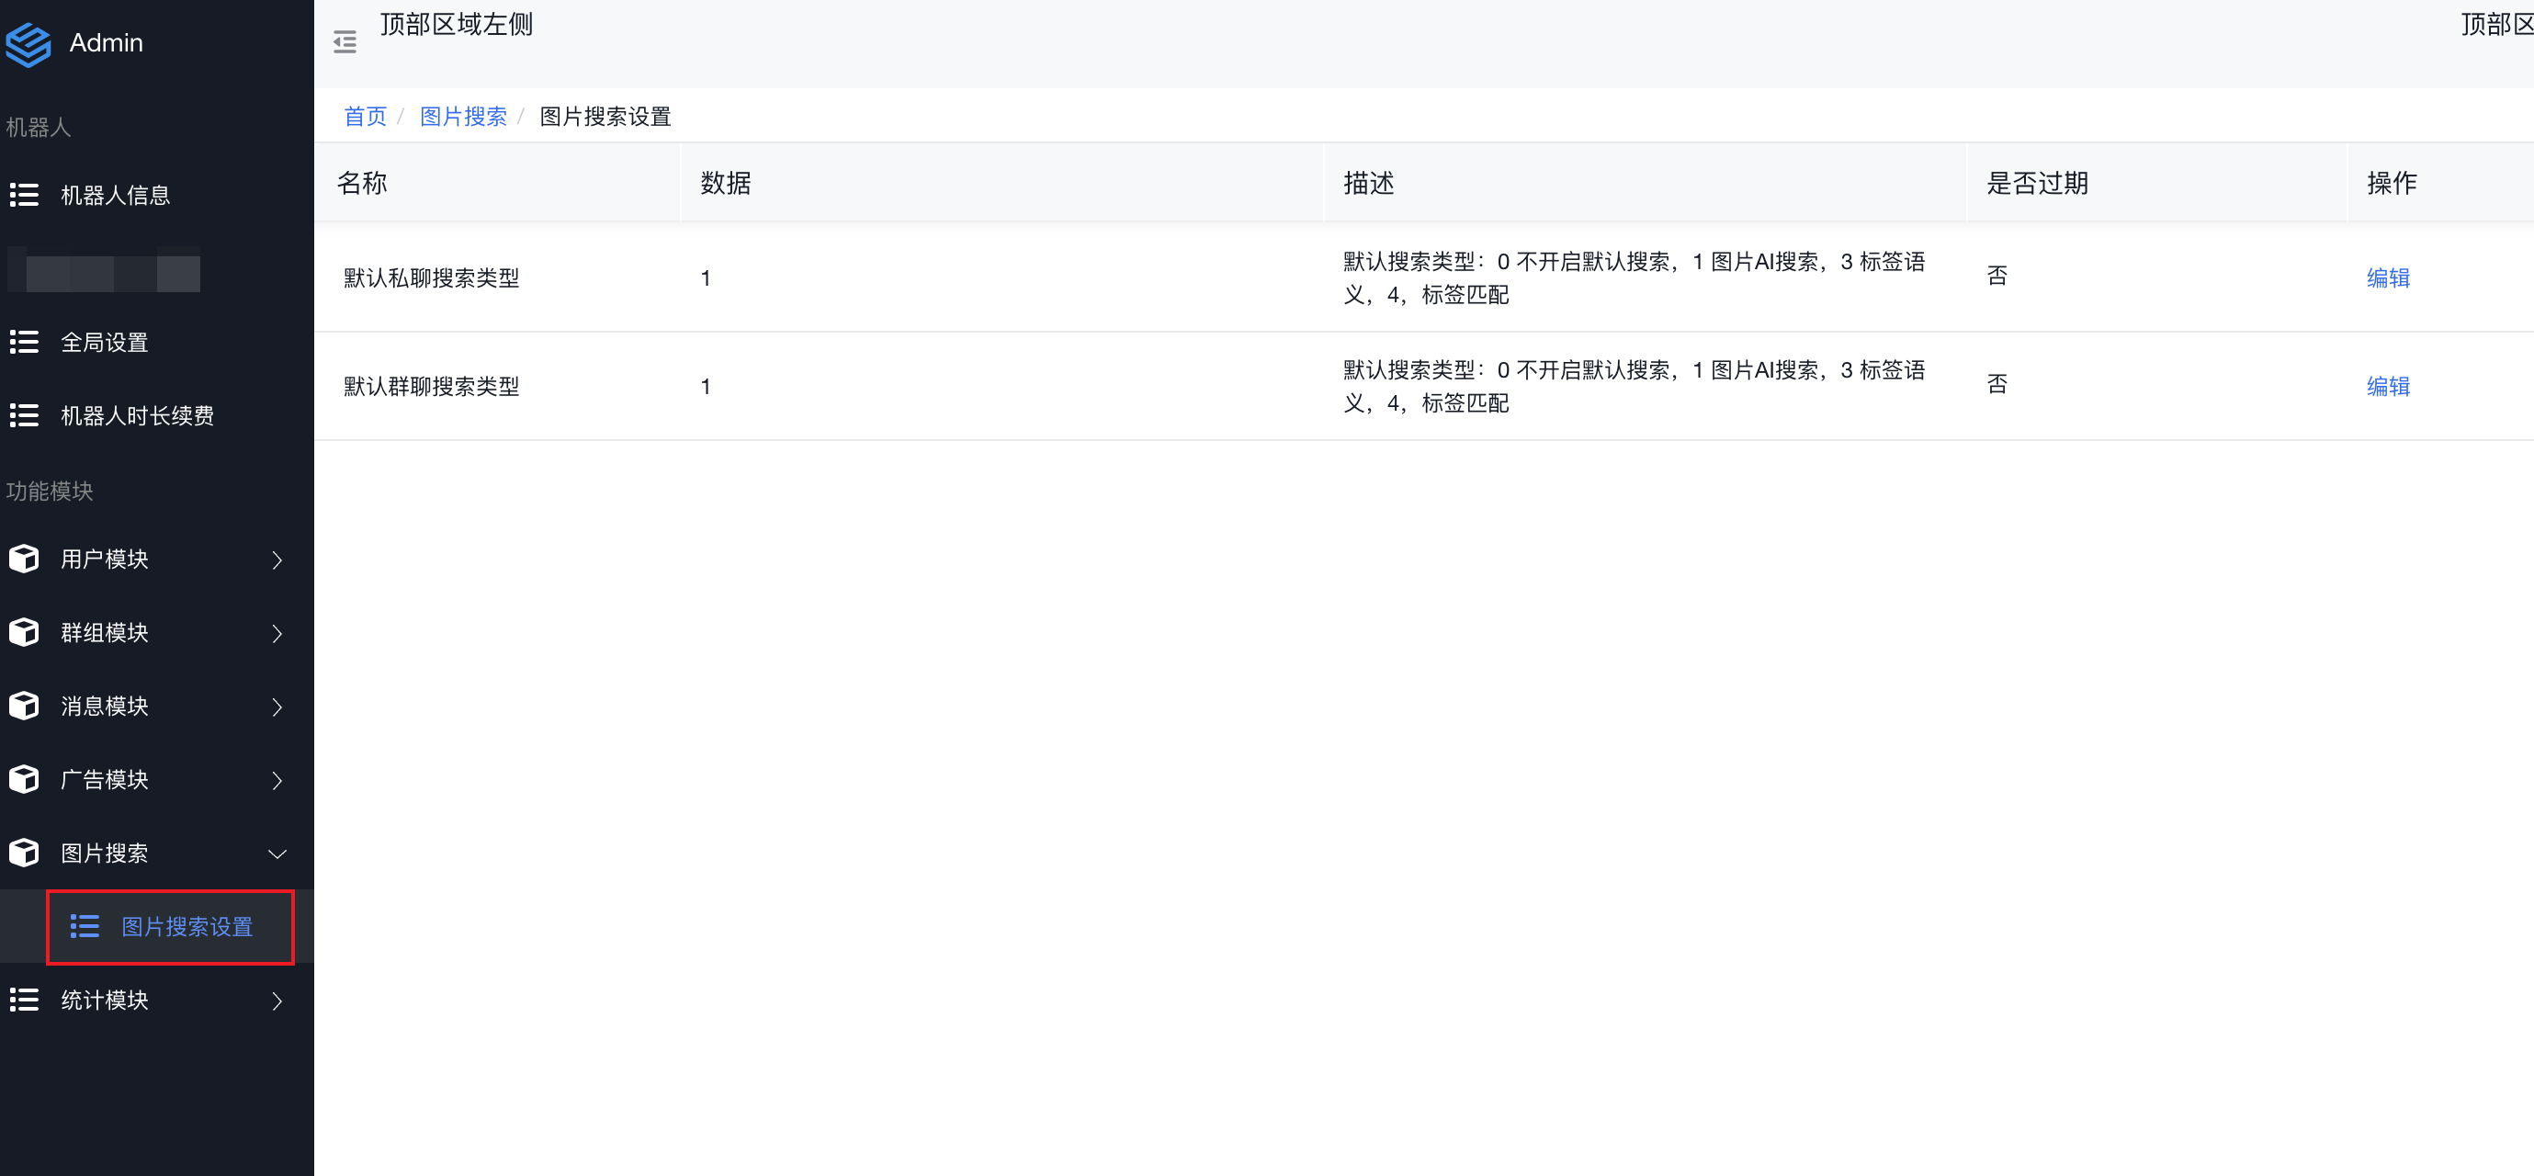Collapse 图片搜索 submenu arrow
Image resolution: width=2534 pixels, height=1176 pixels.
[277, 854]
